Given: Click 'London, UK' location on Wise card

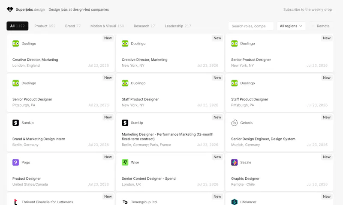Looking at the screenshot, I should pos(131,184).
